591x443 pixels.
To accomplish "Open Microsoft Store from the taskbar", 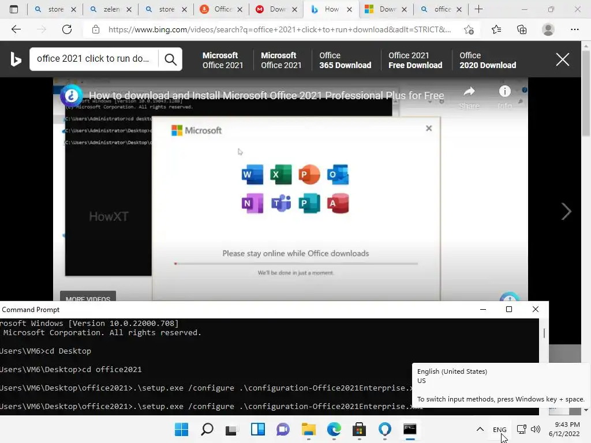I will pyautogui.click(x=359, y=429).
